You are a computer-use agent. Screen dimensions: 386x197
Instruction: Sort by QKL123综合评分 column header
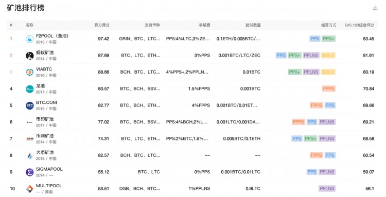point(359,25)
